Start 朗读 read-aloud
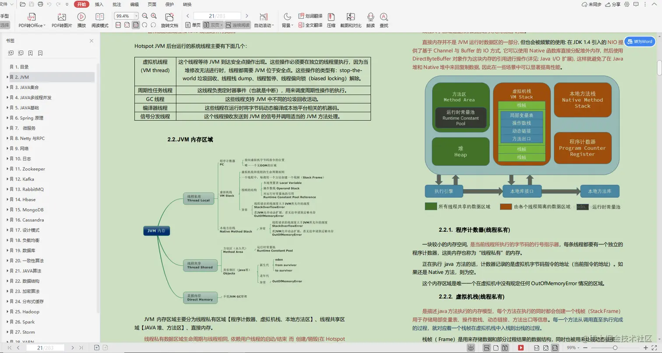The width and height of the screenshot is (662, 353). tap(371, 20)
